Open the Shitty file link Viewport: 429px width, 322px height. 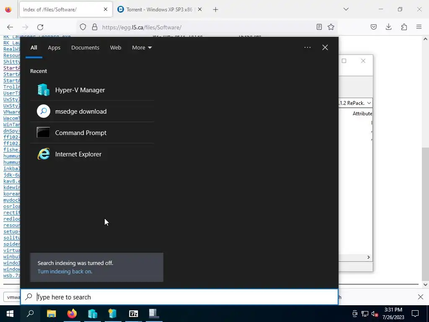point(11,62)
